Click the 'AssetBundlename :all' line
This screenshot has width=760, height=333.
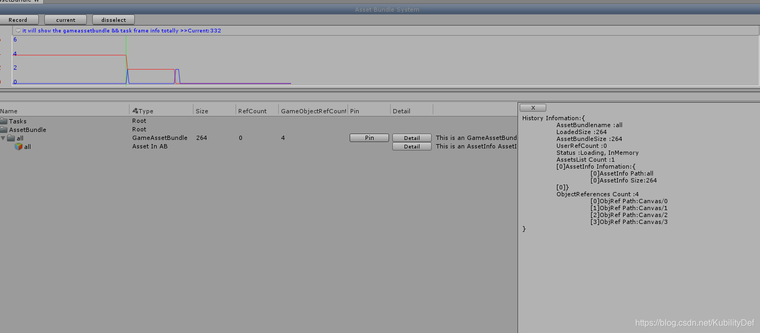point(589,125)
